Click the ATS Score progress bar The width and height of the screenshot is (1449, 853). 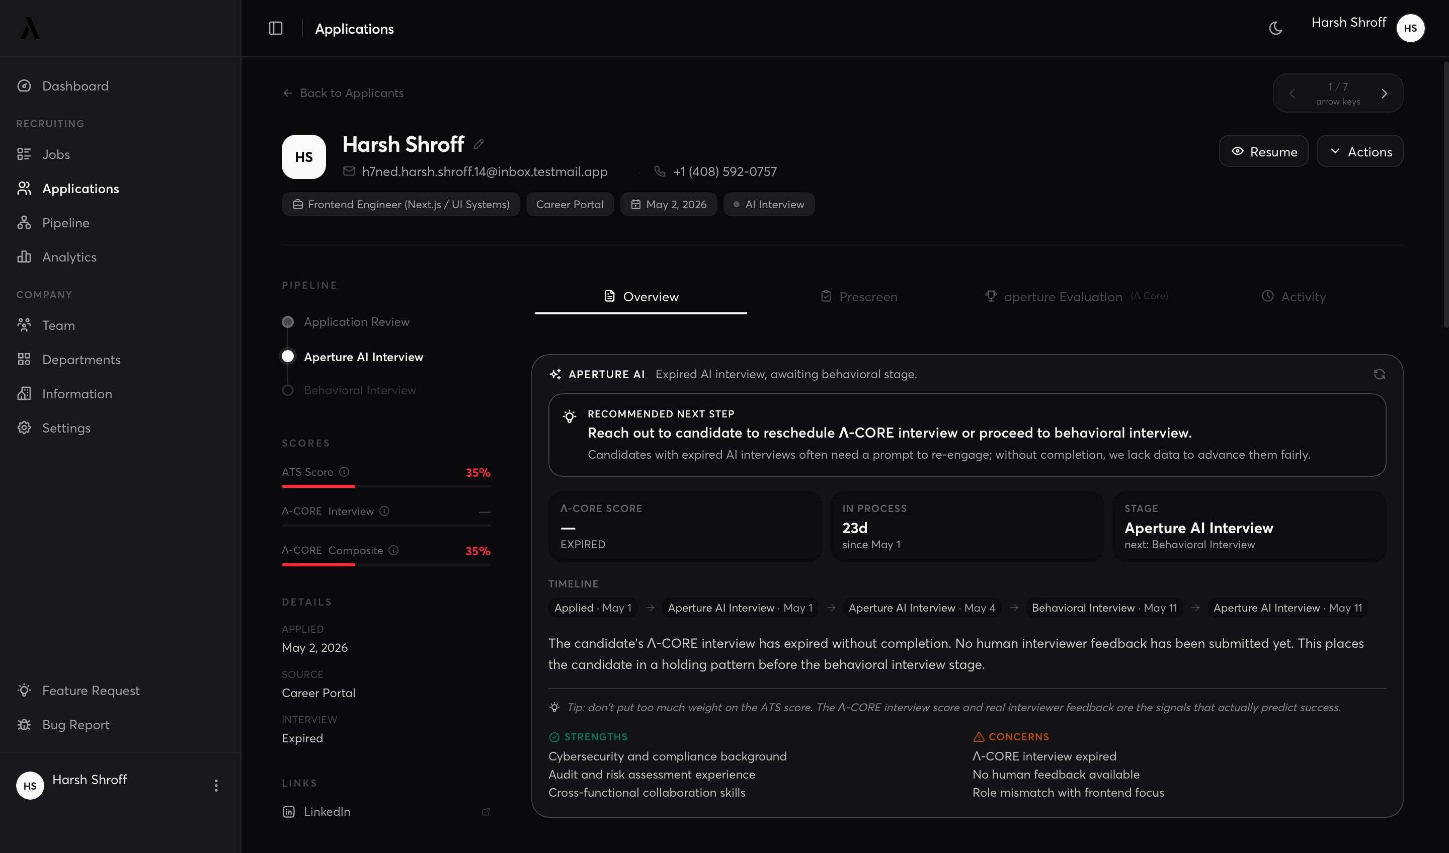[x=386, y=486]
